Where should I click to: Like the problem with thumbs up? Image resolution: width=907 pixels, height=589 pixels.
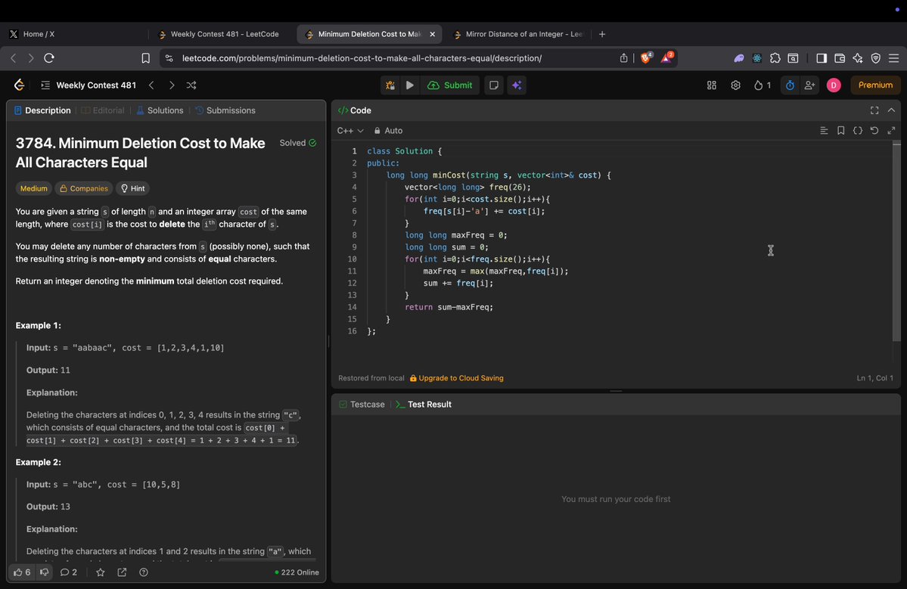tap(21, 572)
